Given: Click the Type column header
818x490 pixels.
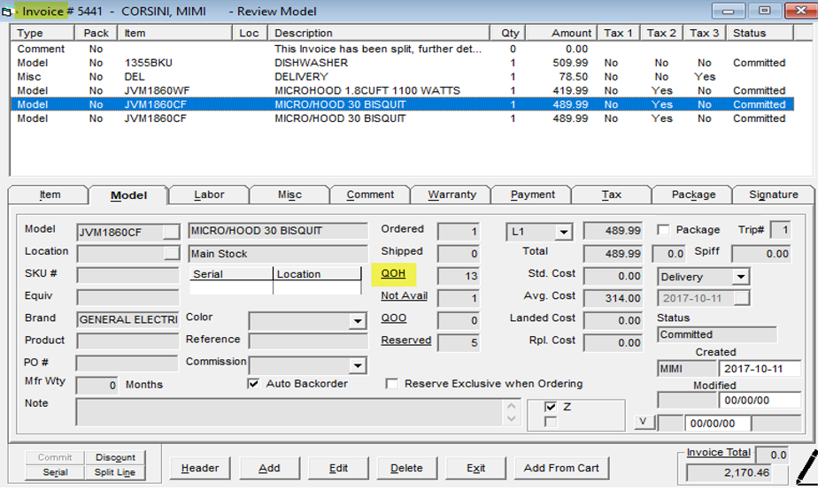Looking at the screenshot, I should coord(43,33).
